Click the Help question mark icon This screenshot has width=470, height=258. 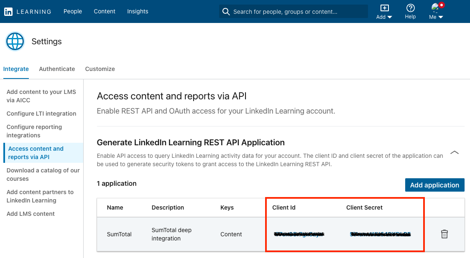click(x=410, y=8)
